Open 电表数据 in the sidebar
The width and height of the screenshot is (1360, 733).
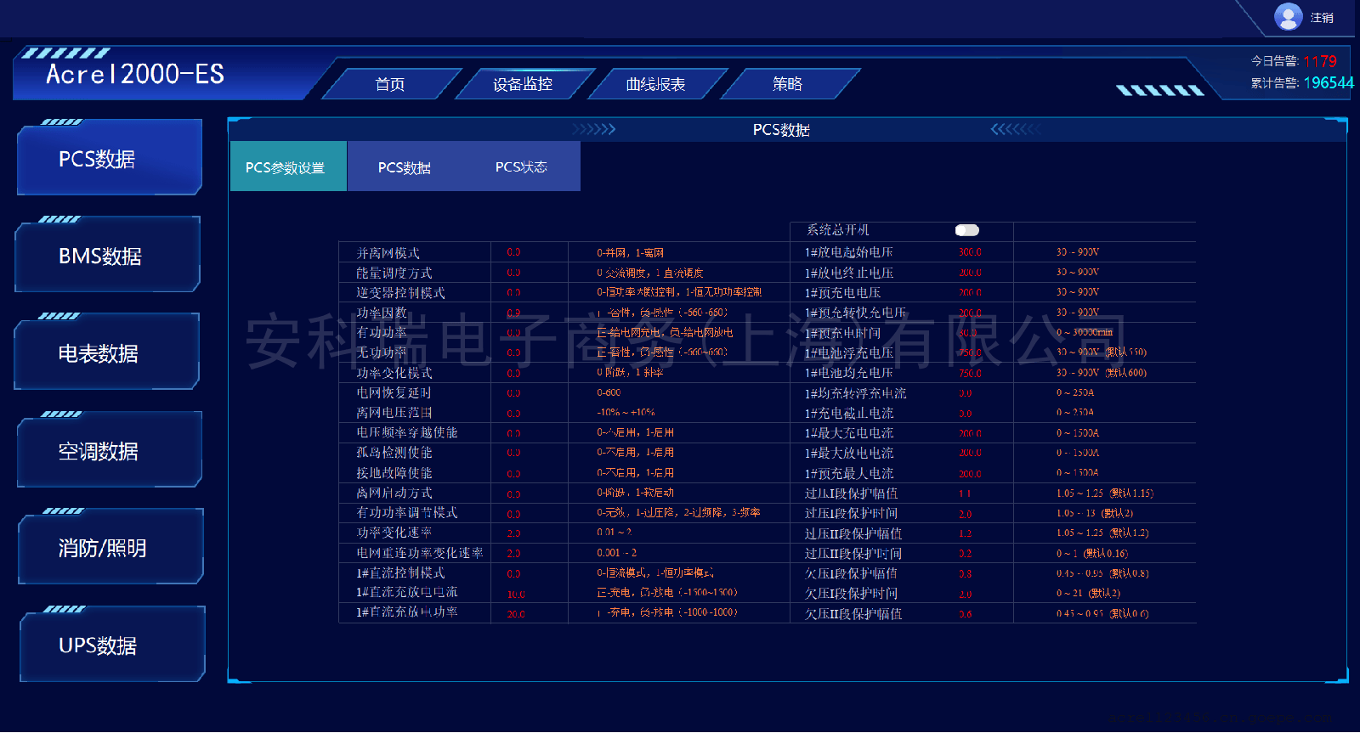click(x=107, y=353)
